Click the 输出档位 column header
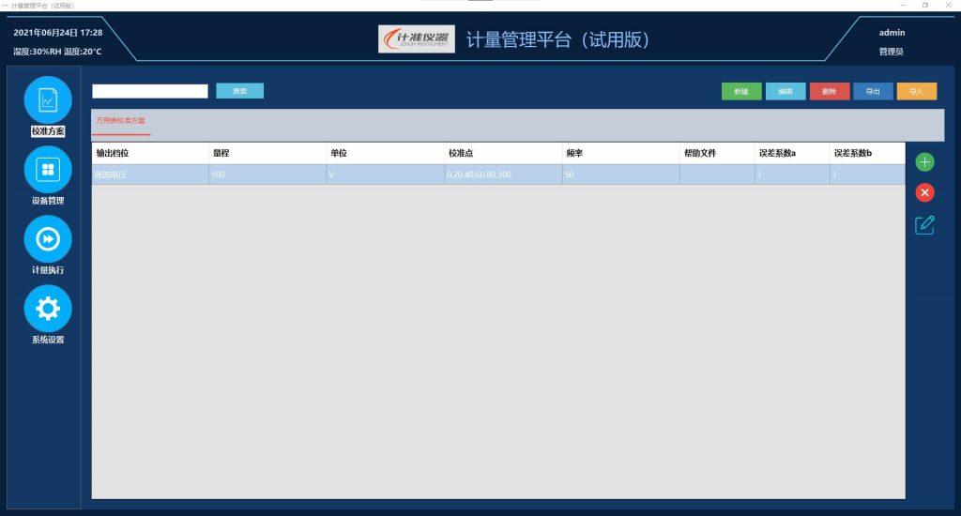The height and width of the screenshot is (516, 961). (113, 153)
